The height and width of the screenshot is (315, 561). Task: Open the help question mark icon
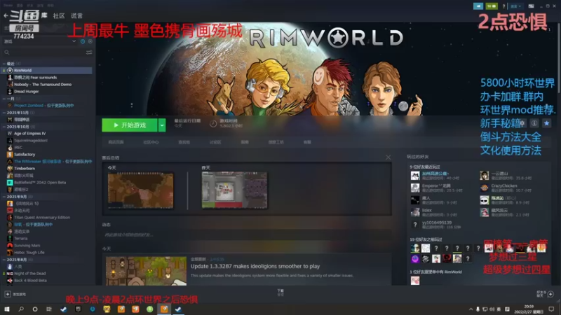tap(503, 6)
